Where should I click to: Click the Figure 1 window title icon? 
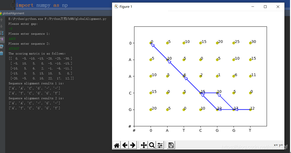pos(116,7)
